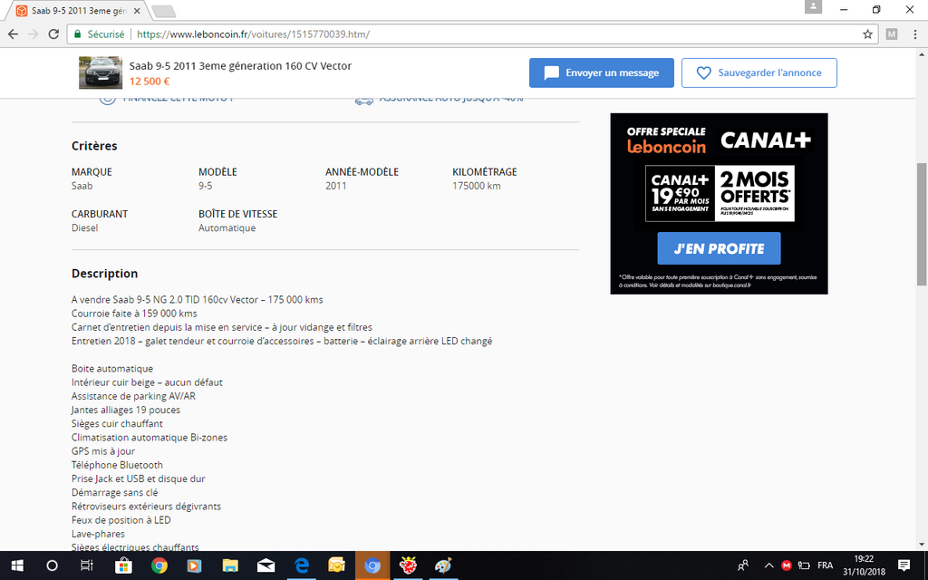Click the 'Démarrage sans clé' line

[x=115, y=492]
